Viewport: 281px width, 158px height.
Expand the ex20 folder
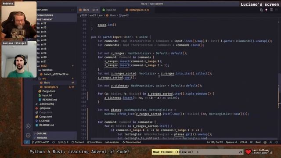coord(43,57)
